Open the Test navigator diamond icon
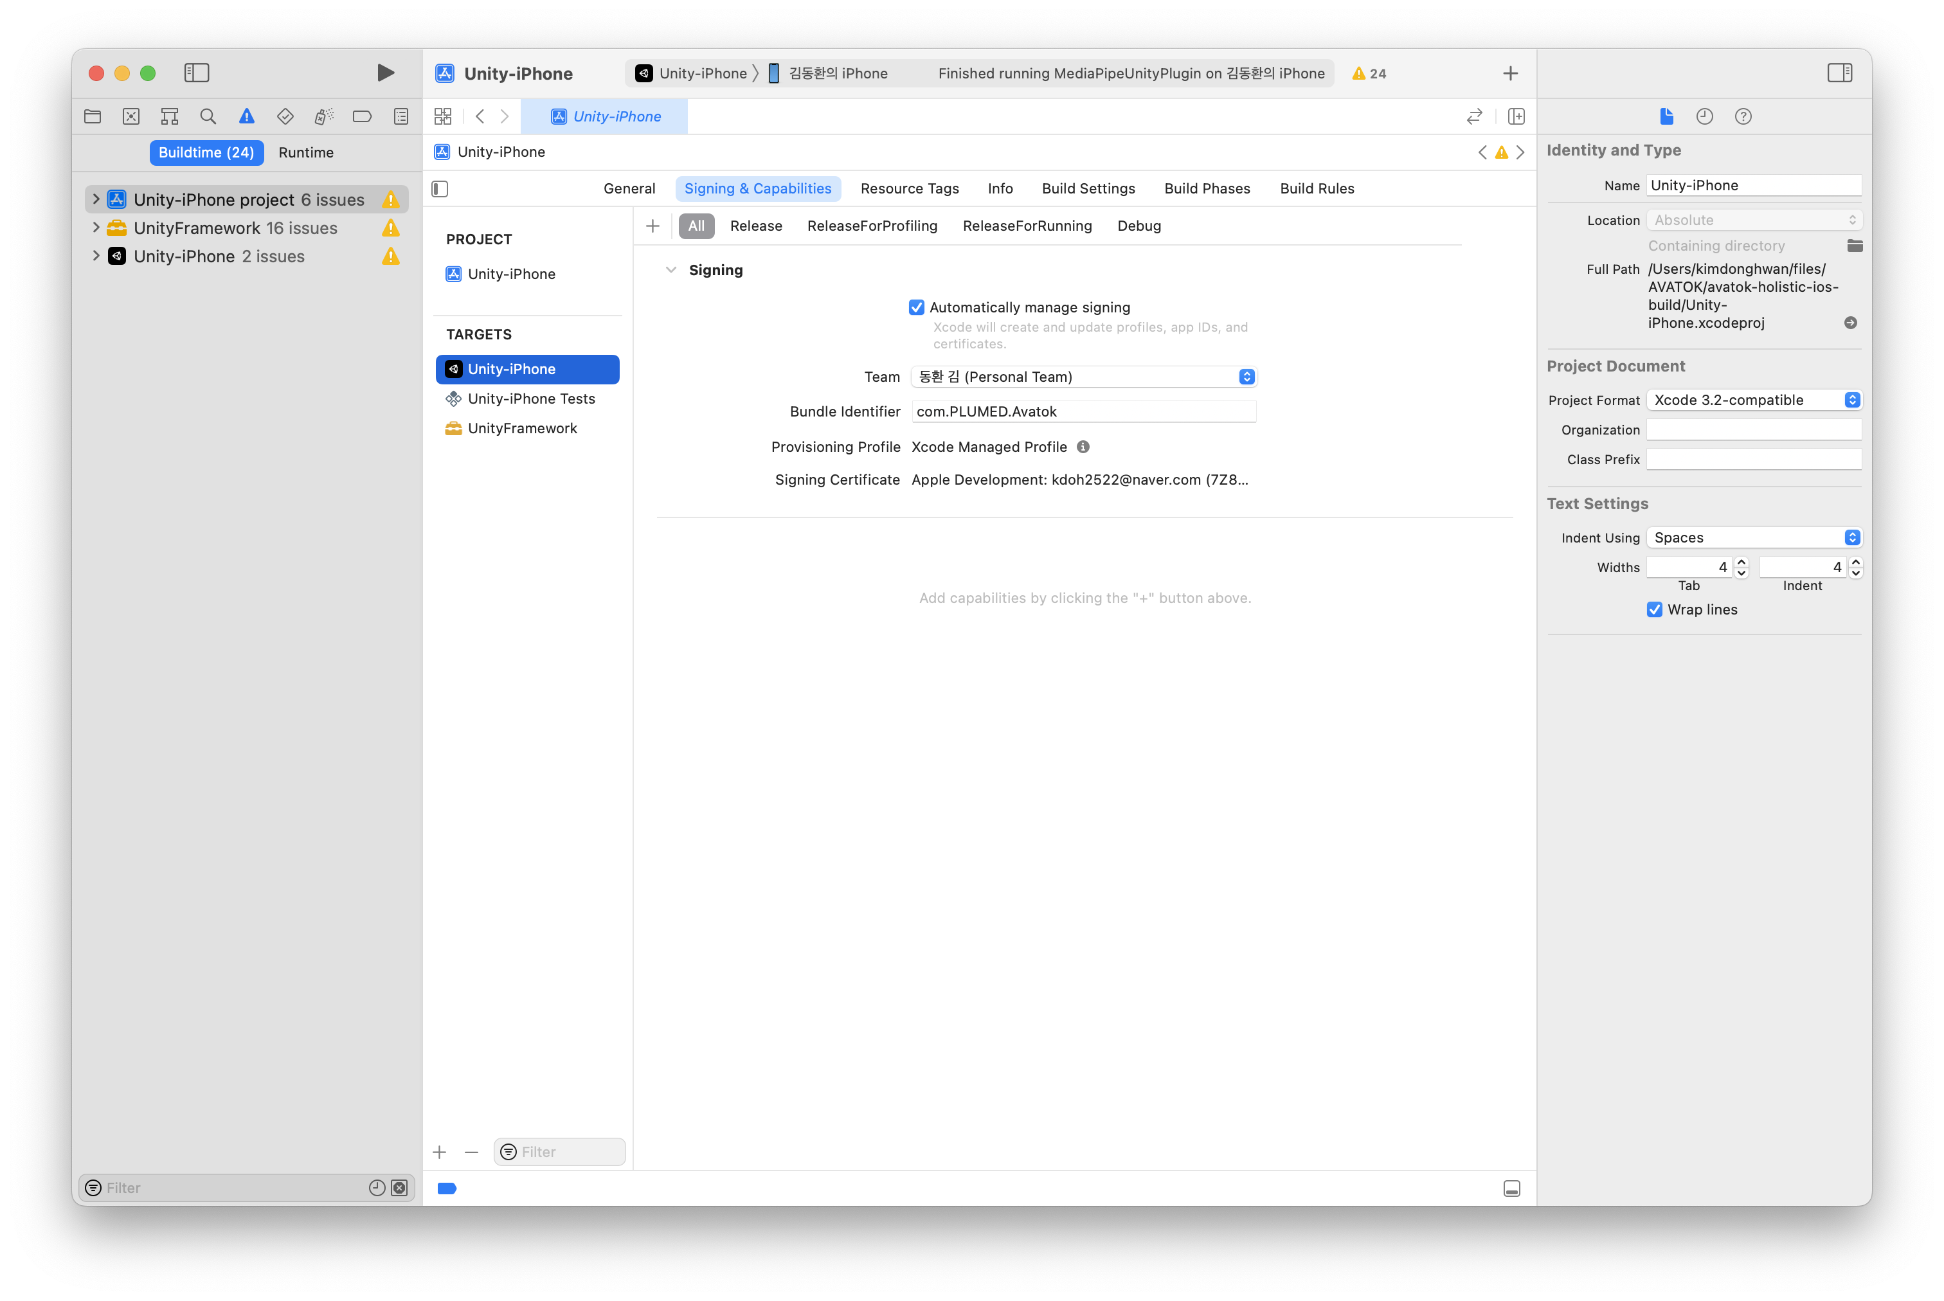 click(x=285, y=116)
